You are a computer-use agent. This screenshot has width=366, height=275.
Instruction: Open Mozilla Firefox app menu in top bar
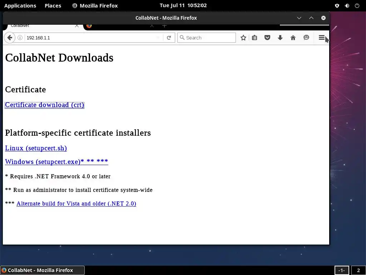95,6
